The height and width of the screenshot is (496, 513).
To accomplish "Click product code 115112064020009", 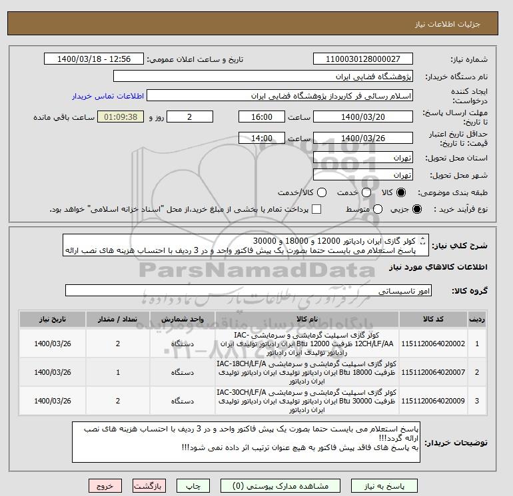I will (433, 401).
